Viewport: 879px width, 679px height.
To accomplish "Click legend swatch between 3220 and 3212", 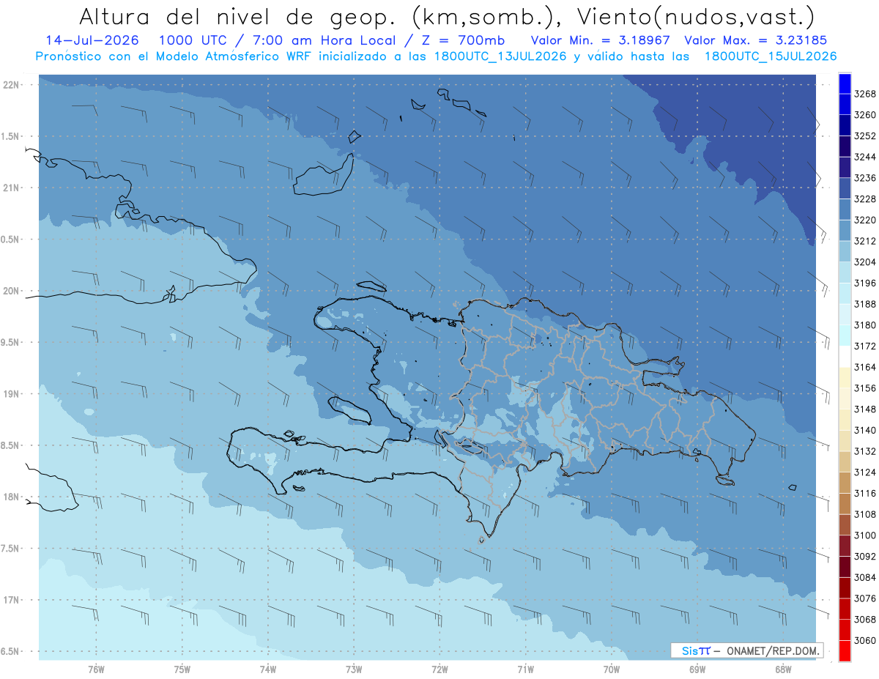I will pos(845,230).
